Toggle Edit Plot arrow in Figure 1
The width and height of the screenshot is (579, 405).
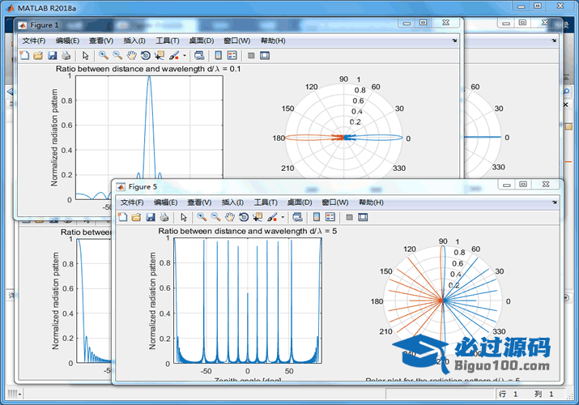pyautogui.click(x=85, y=56)
